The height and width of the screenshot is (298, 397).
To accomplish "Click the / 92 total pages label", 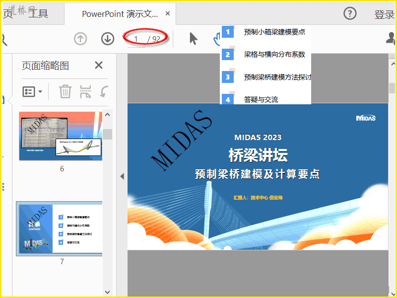I will pos(154,39).
